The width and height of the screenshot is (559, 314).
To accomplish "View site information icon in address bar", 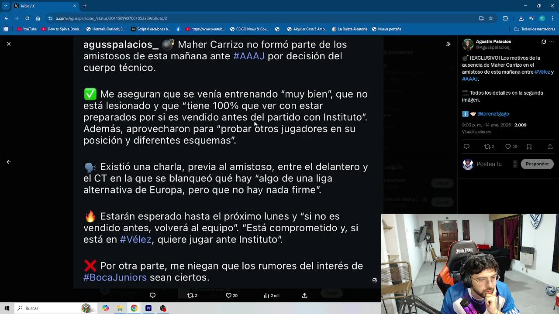I will point(50,18).
